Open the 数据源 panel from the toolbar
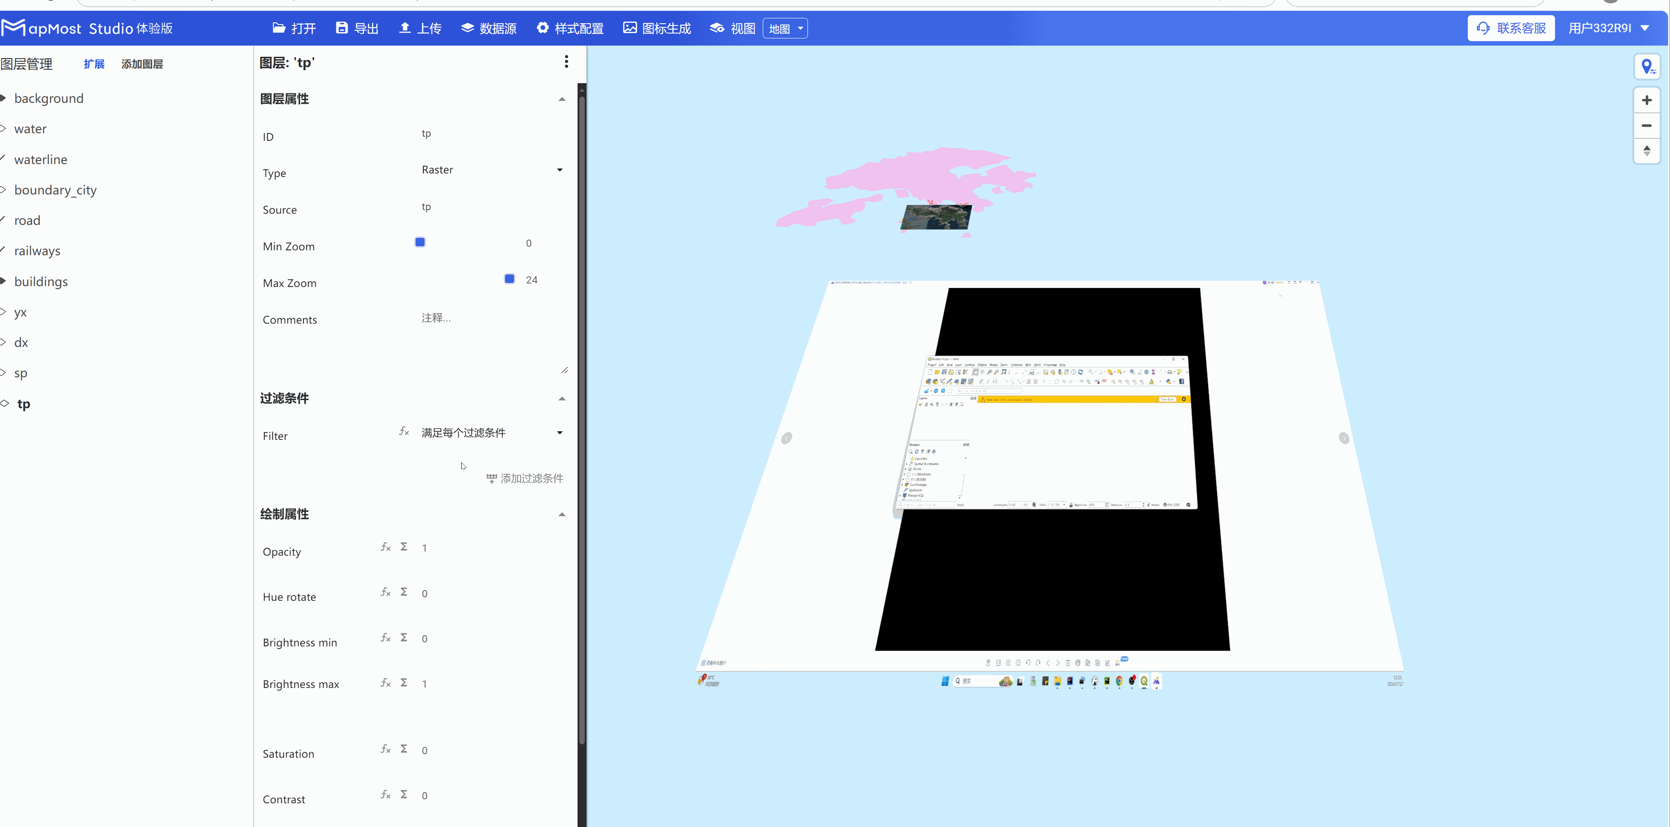The width and height of the screenshot is (1670, 827). click(x=489, y=28)
